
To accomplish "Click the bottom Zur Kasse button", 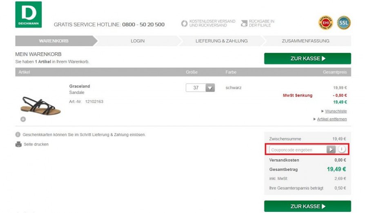I will (x=307, y=206).
